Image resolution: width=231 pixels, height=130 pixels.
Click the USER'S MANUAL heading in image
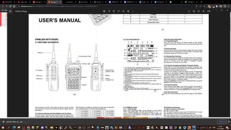(60, 20)
